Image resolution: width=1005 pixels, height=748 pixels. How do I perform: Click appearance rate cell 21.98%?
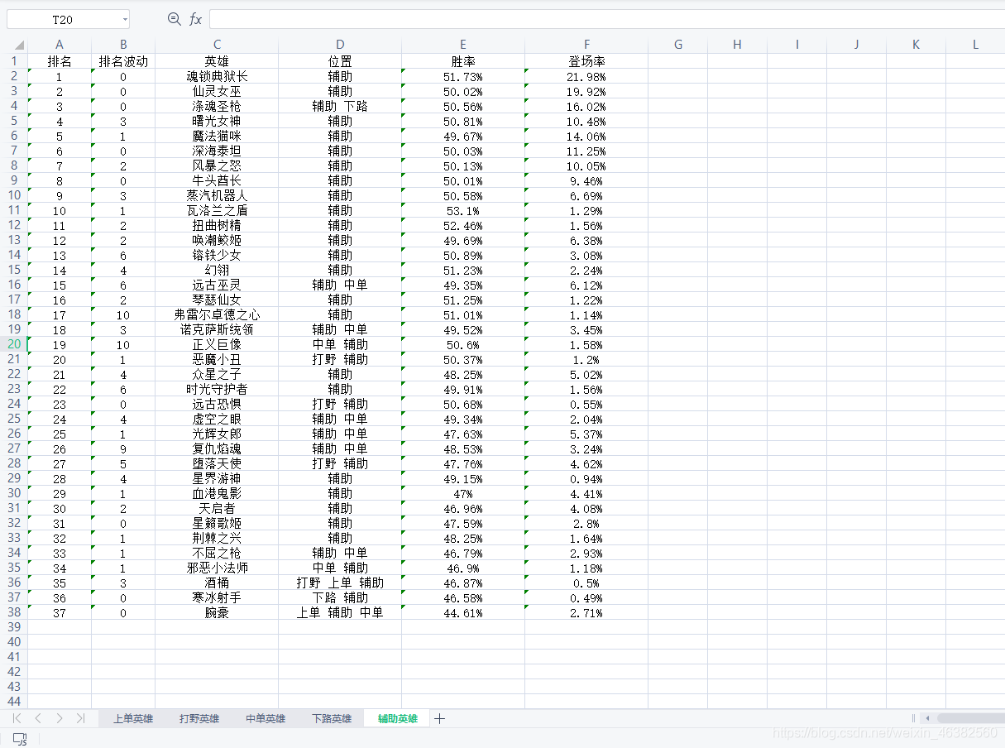point(586,76)
